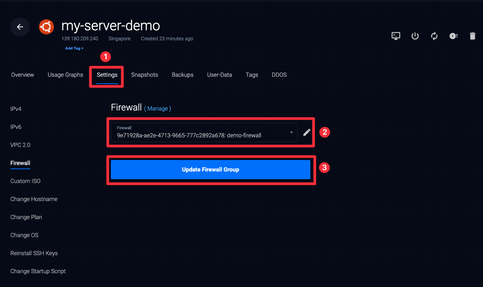Open the Firewall group dropdown
This screenshot has height=287, width=483.
click(203, 132)
